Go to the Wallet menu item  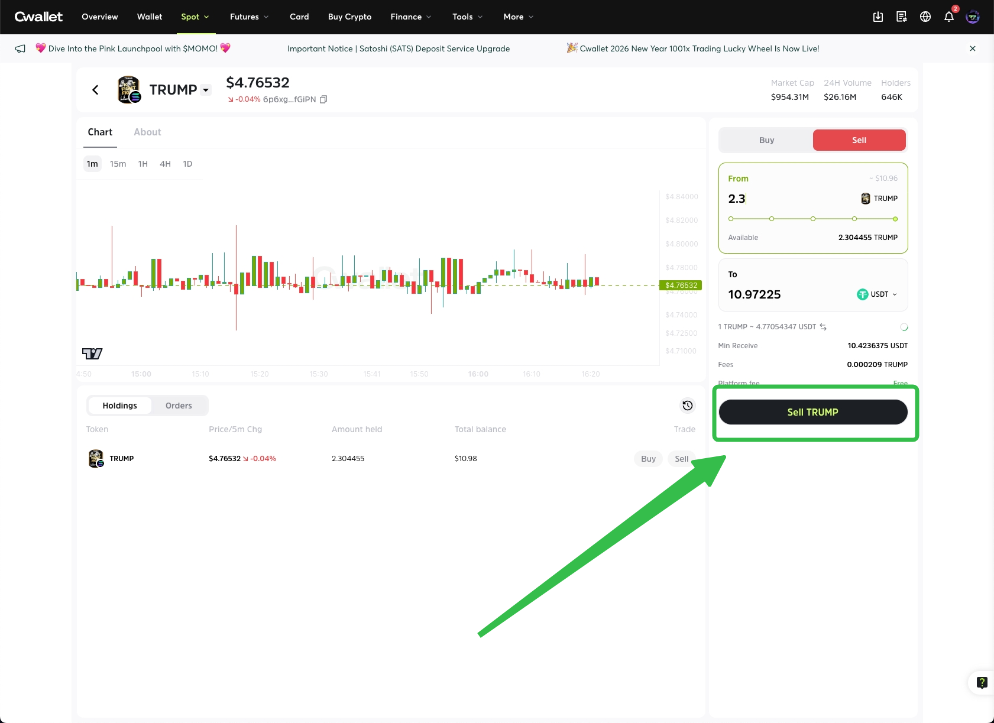(150, 17)
